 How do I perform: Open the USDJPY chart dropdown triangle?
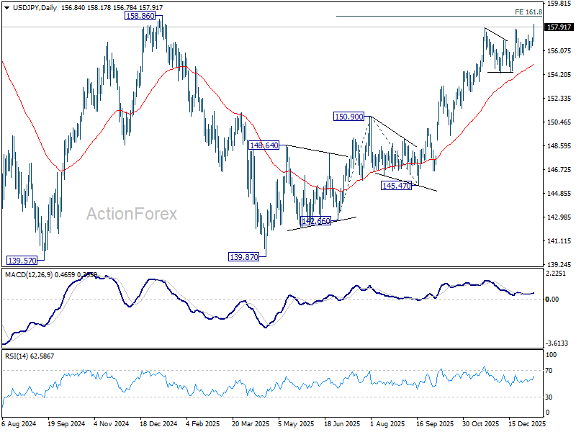coord(7,8)
